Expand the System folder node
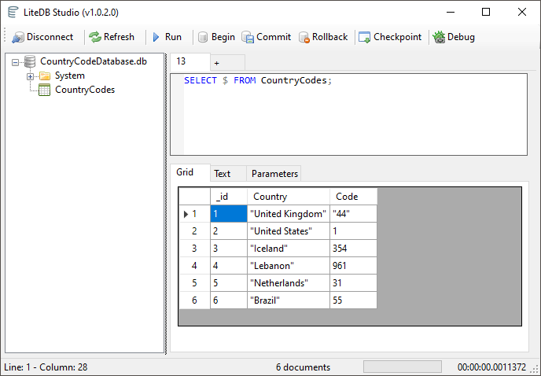Image resolution: width=541 pixels, height=376 pixels. coord(31,76)
